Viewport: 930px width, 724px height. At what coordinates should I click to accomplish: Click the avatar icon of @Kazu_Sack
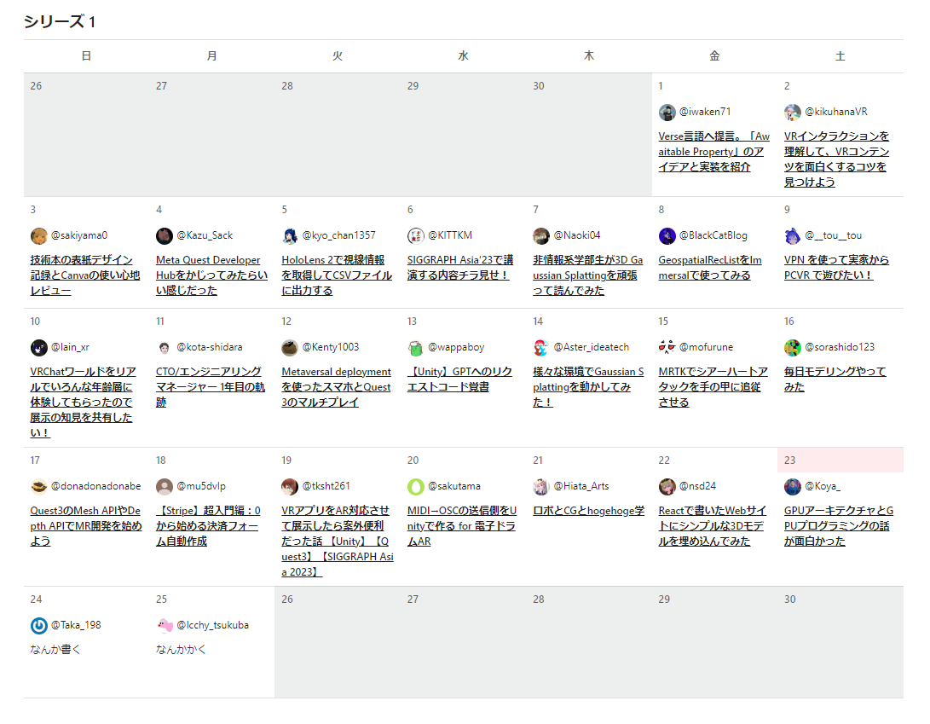(x=165, y=236)
